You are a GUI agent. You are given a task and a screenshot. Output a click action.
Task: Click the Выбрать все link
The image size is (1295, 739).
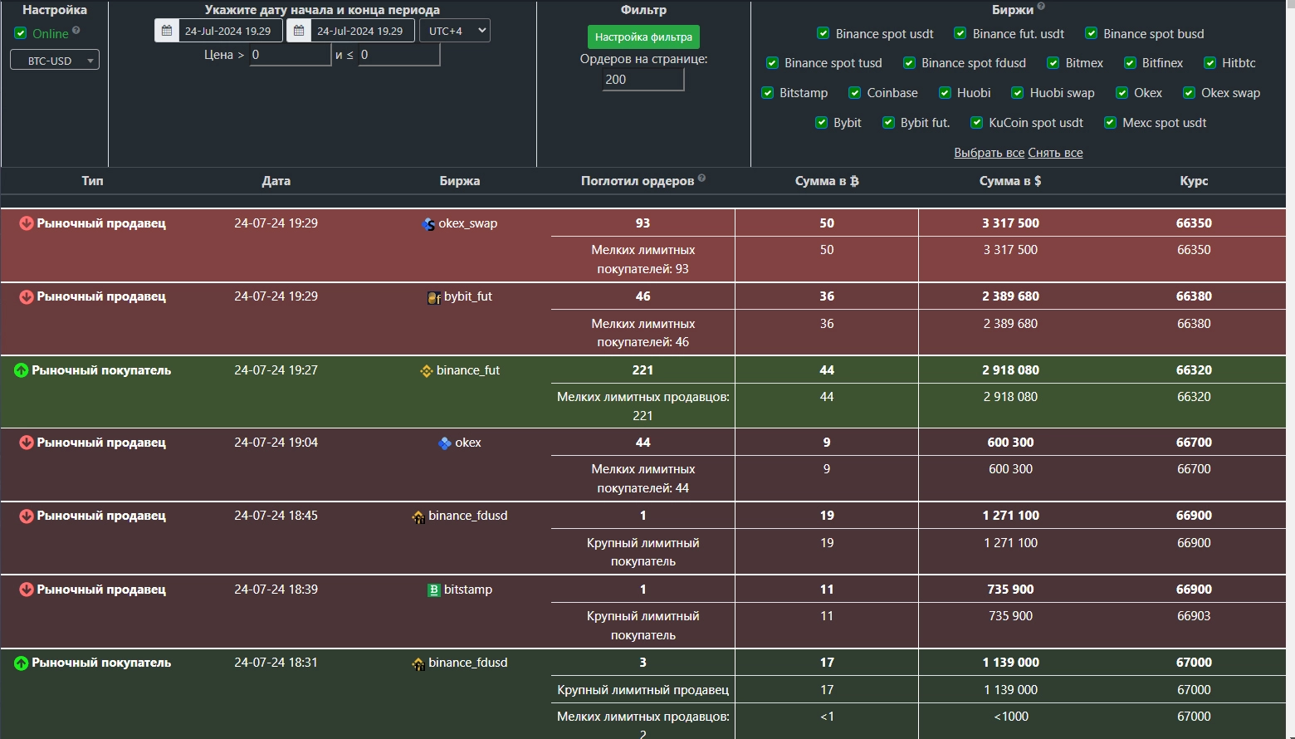point(989,153)
